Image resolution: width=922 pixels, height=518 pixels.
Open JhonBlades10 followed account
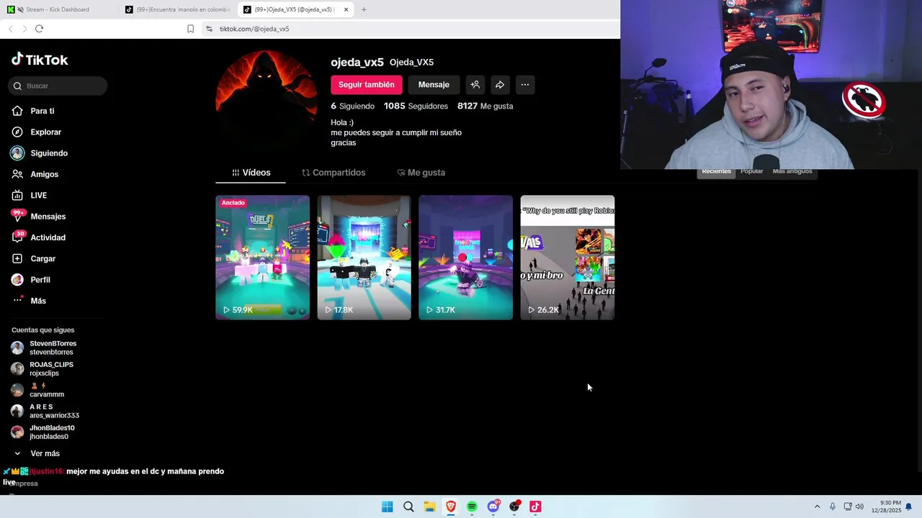click(x=43, y=432)
